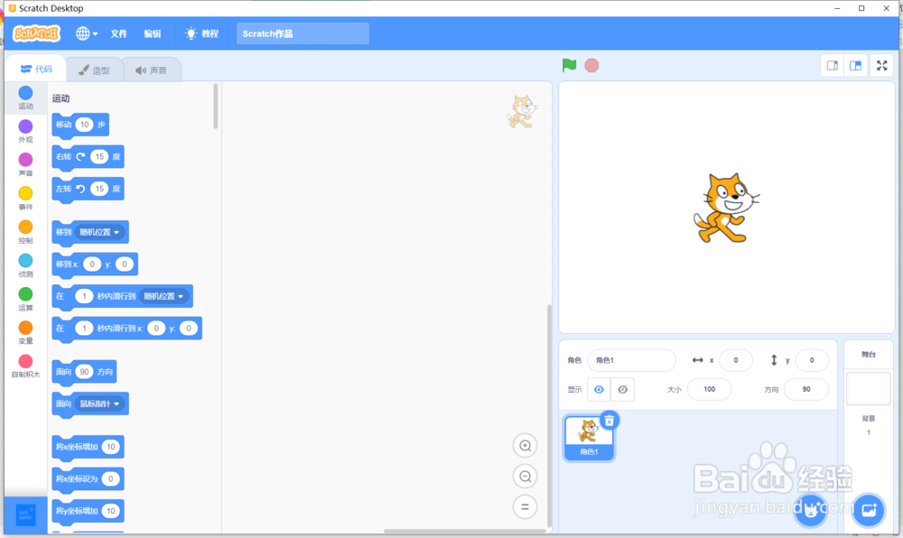Viewport: 903px width, 538px height.
Task: Select the 角色1 sprite thumbnail
Action: coord(589,439)
